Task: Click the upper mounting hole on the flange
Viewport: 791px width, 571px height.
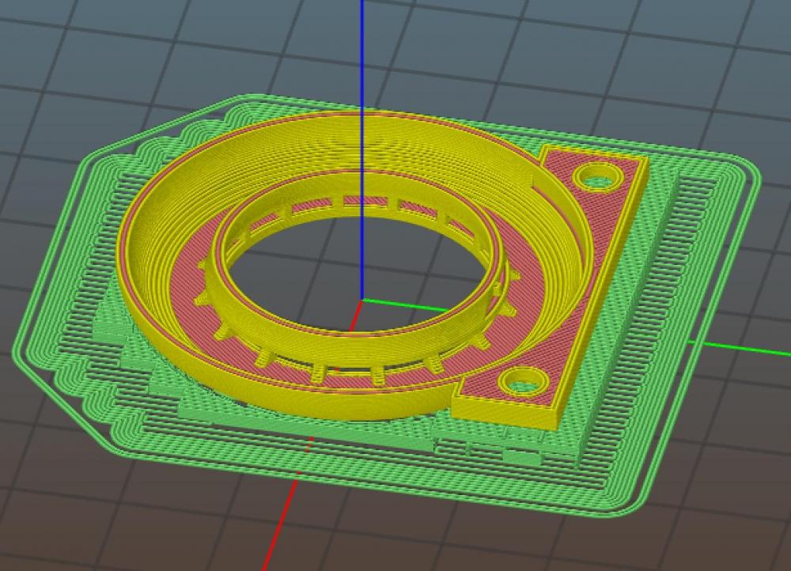Action: 598,176
